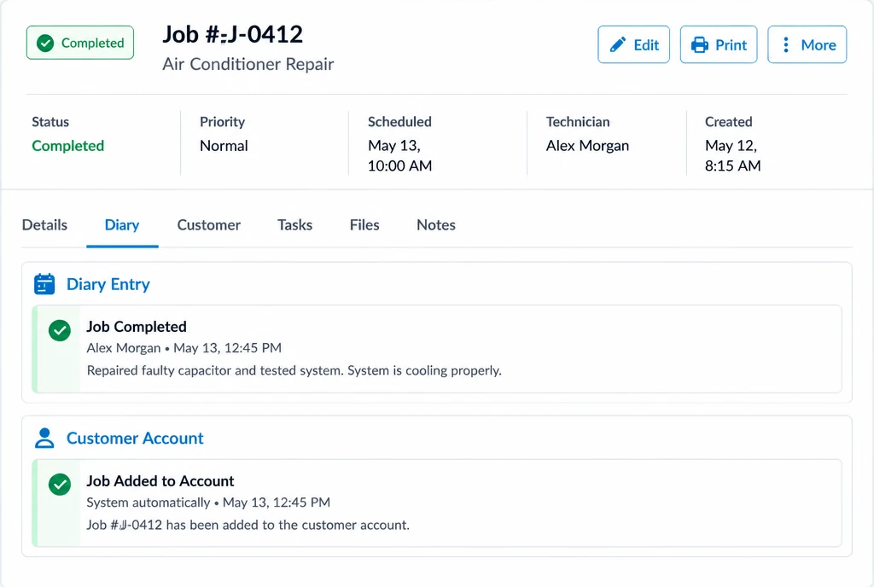
Task: Click technician name Alex Morgan in summary
Action: pyautogui.click(x=587, y=146)
